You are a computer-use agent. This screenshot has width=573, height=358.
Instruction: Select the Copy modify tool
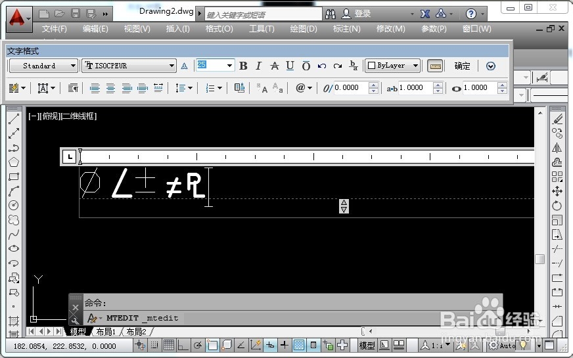click(x=557, y=133)
